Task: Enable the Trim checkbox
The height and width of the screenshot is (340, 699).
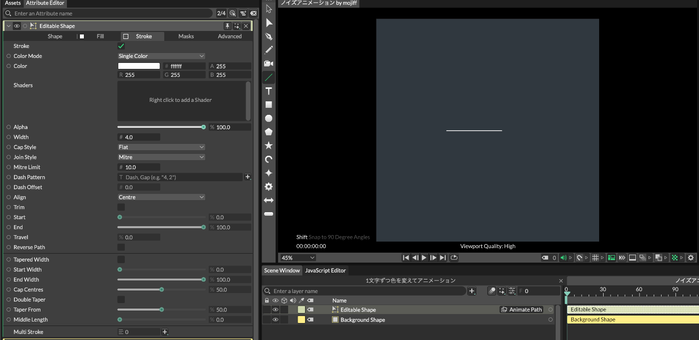Action: click(121, 207)
